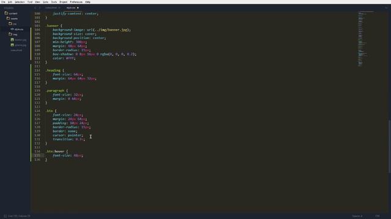
Task: Click the cursor: pointer declaration
Action: (68, 135)
